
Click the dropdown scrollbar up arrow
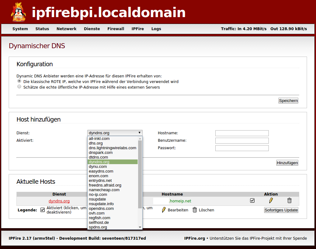(x=140, y=139)
